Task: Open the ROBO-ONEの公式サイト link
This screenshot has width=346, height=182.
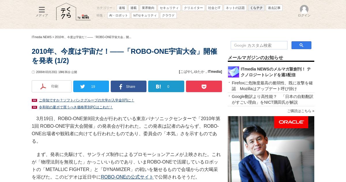Action: click(x=127, y=177)
